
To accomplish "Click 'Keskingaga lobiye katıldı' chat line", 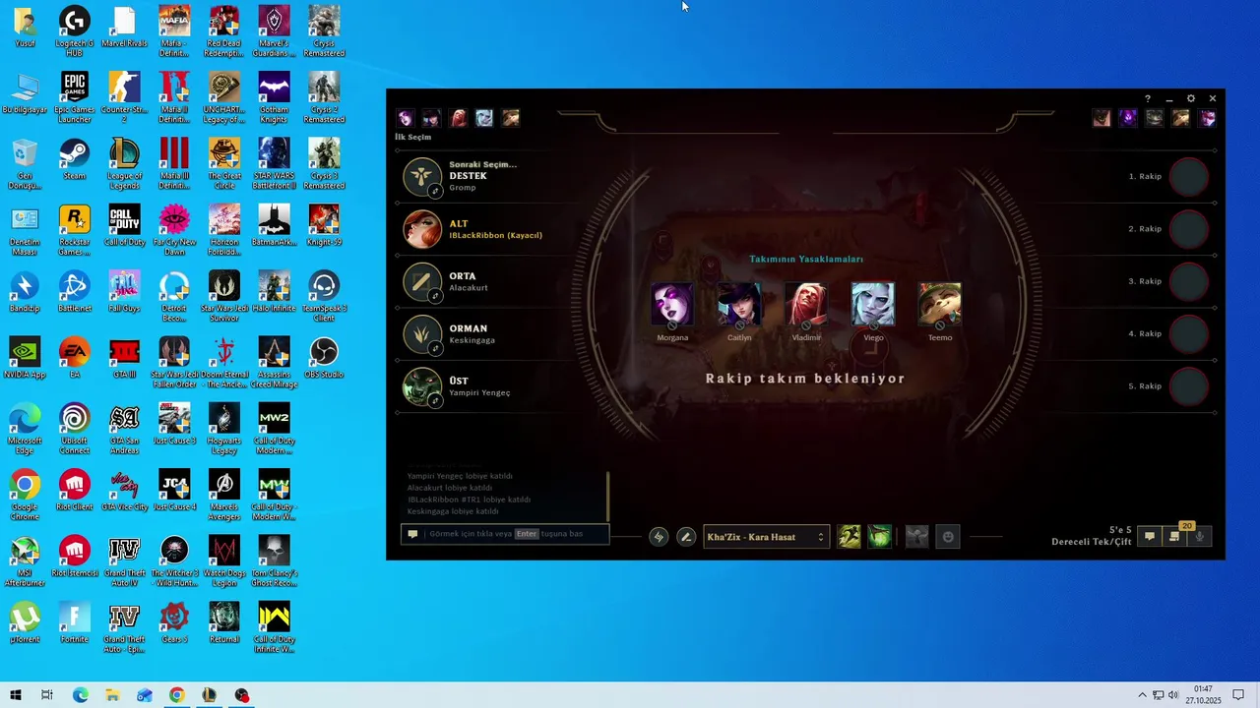I will coord(453,511).
